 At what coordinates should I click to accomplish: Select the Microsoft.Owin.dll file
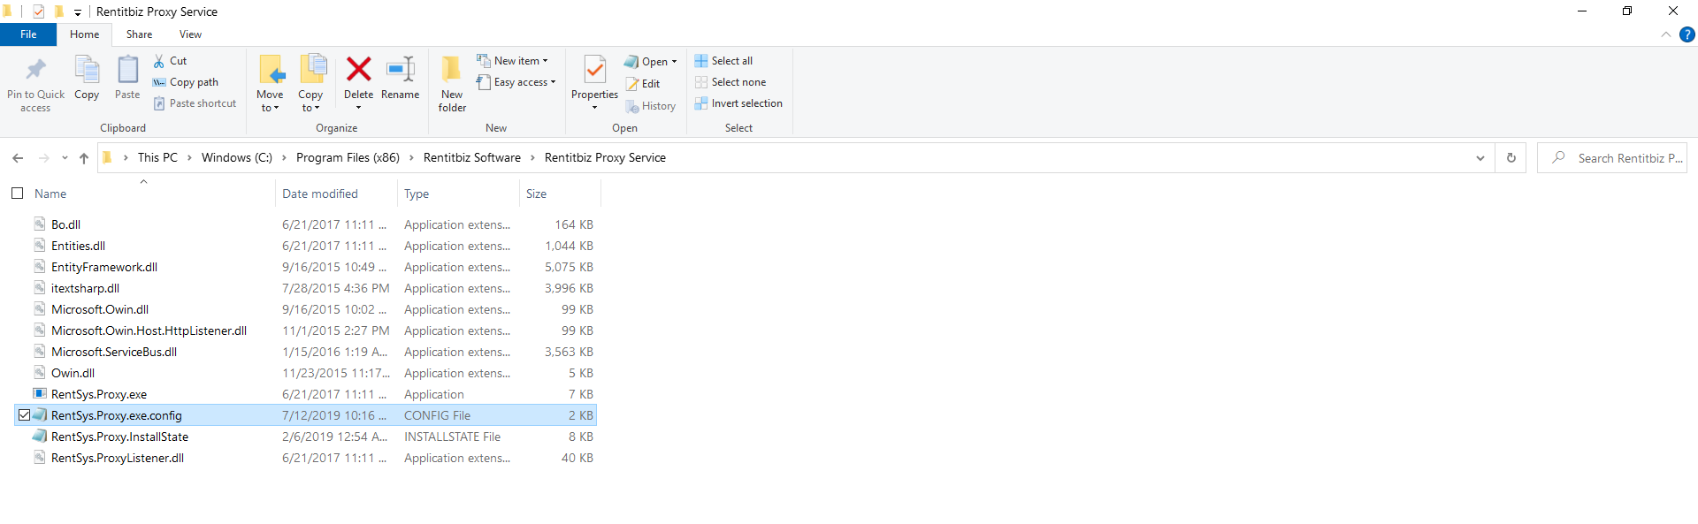pyautogui.click(x=100, y=309)
